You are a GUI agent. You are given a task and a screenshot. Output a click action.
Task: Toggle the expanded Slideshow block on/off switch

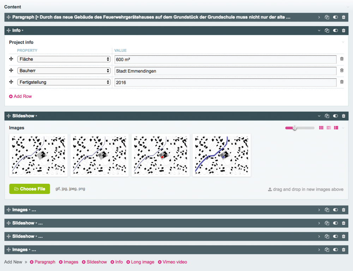[x=335, y=116]
